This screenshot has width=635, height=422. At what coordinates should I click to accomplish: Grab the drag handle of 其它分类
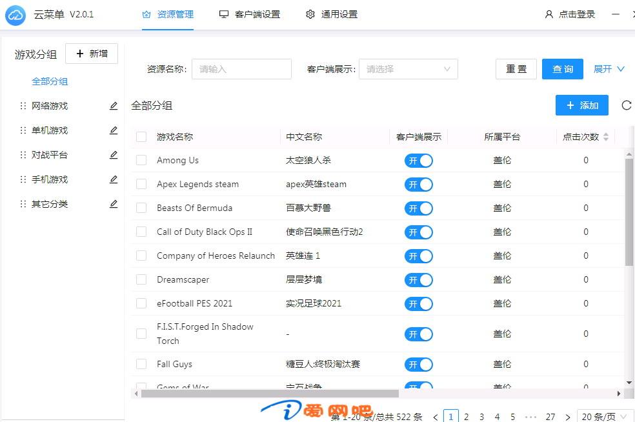(23, 204)
